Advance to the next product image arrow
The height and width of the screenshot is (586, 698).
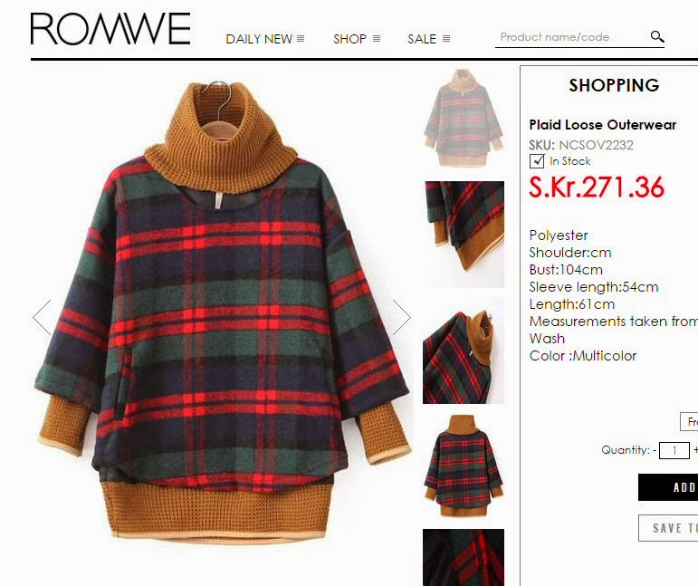pos(401,317)
